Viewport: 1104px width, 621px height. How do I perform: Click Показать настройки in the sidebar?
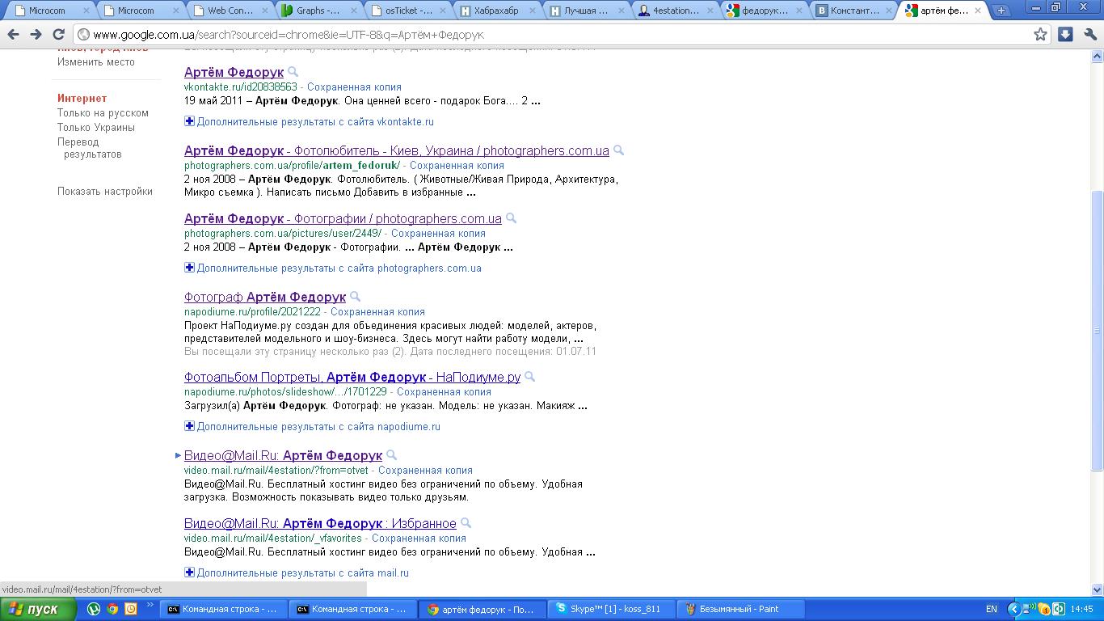[105, 191]
